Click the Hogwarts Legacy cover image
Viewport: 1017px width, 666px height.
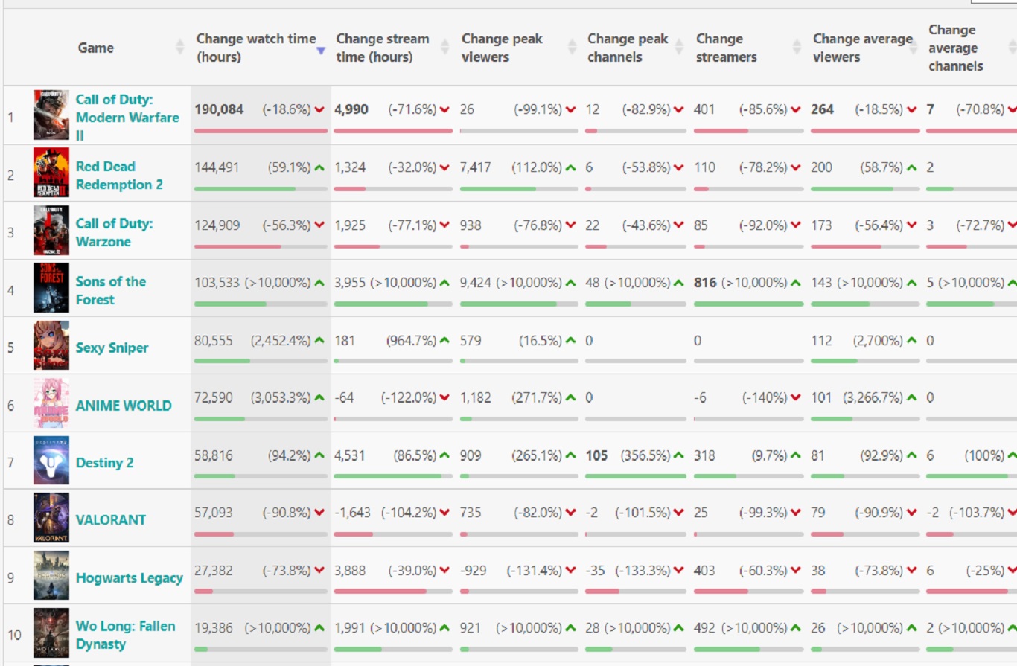click(x=51, y=575)
